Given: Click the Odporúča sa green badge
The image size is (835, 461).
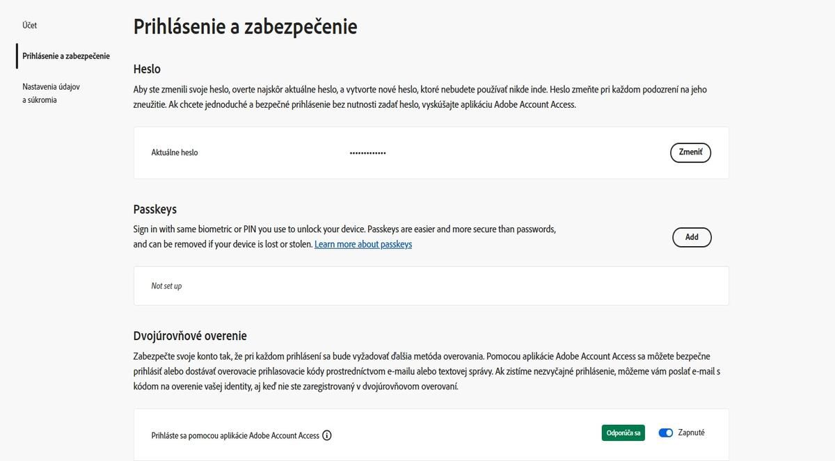Looking at the screenshot, I should pyautogui.click(x=623, y=432).
